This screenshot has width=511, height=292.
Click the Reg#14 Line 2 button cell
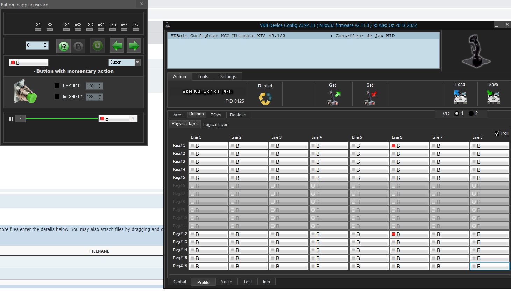coord(249,250)
